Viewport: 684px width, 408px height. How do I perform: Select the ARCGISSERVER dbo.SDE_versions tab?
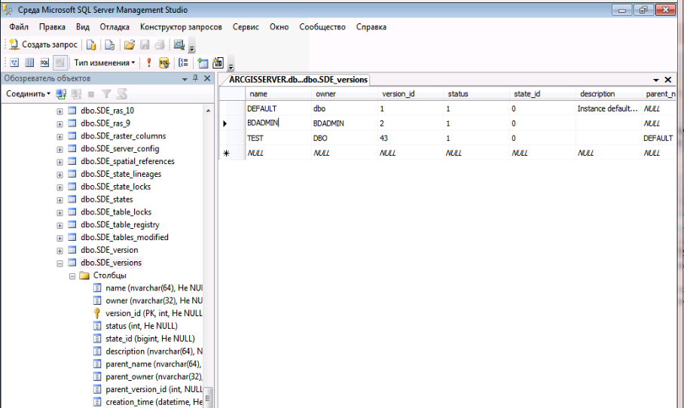[x=297, y=80]
